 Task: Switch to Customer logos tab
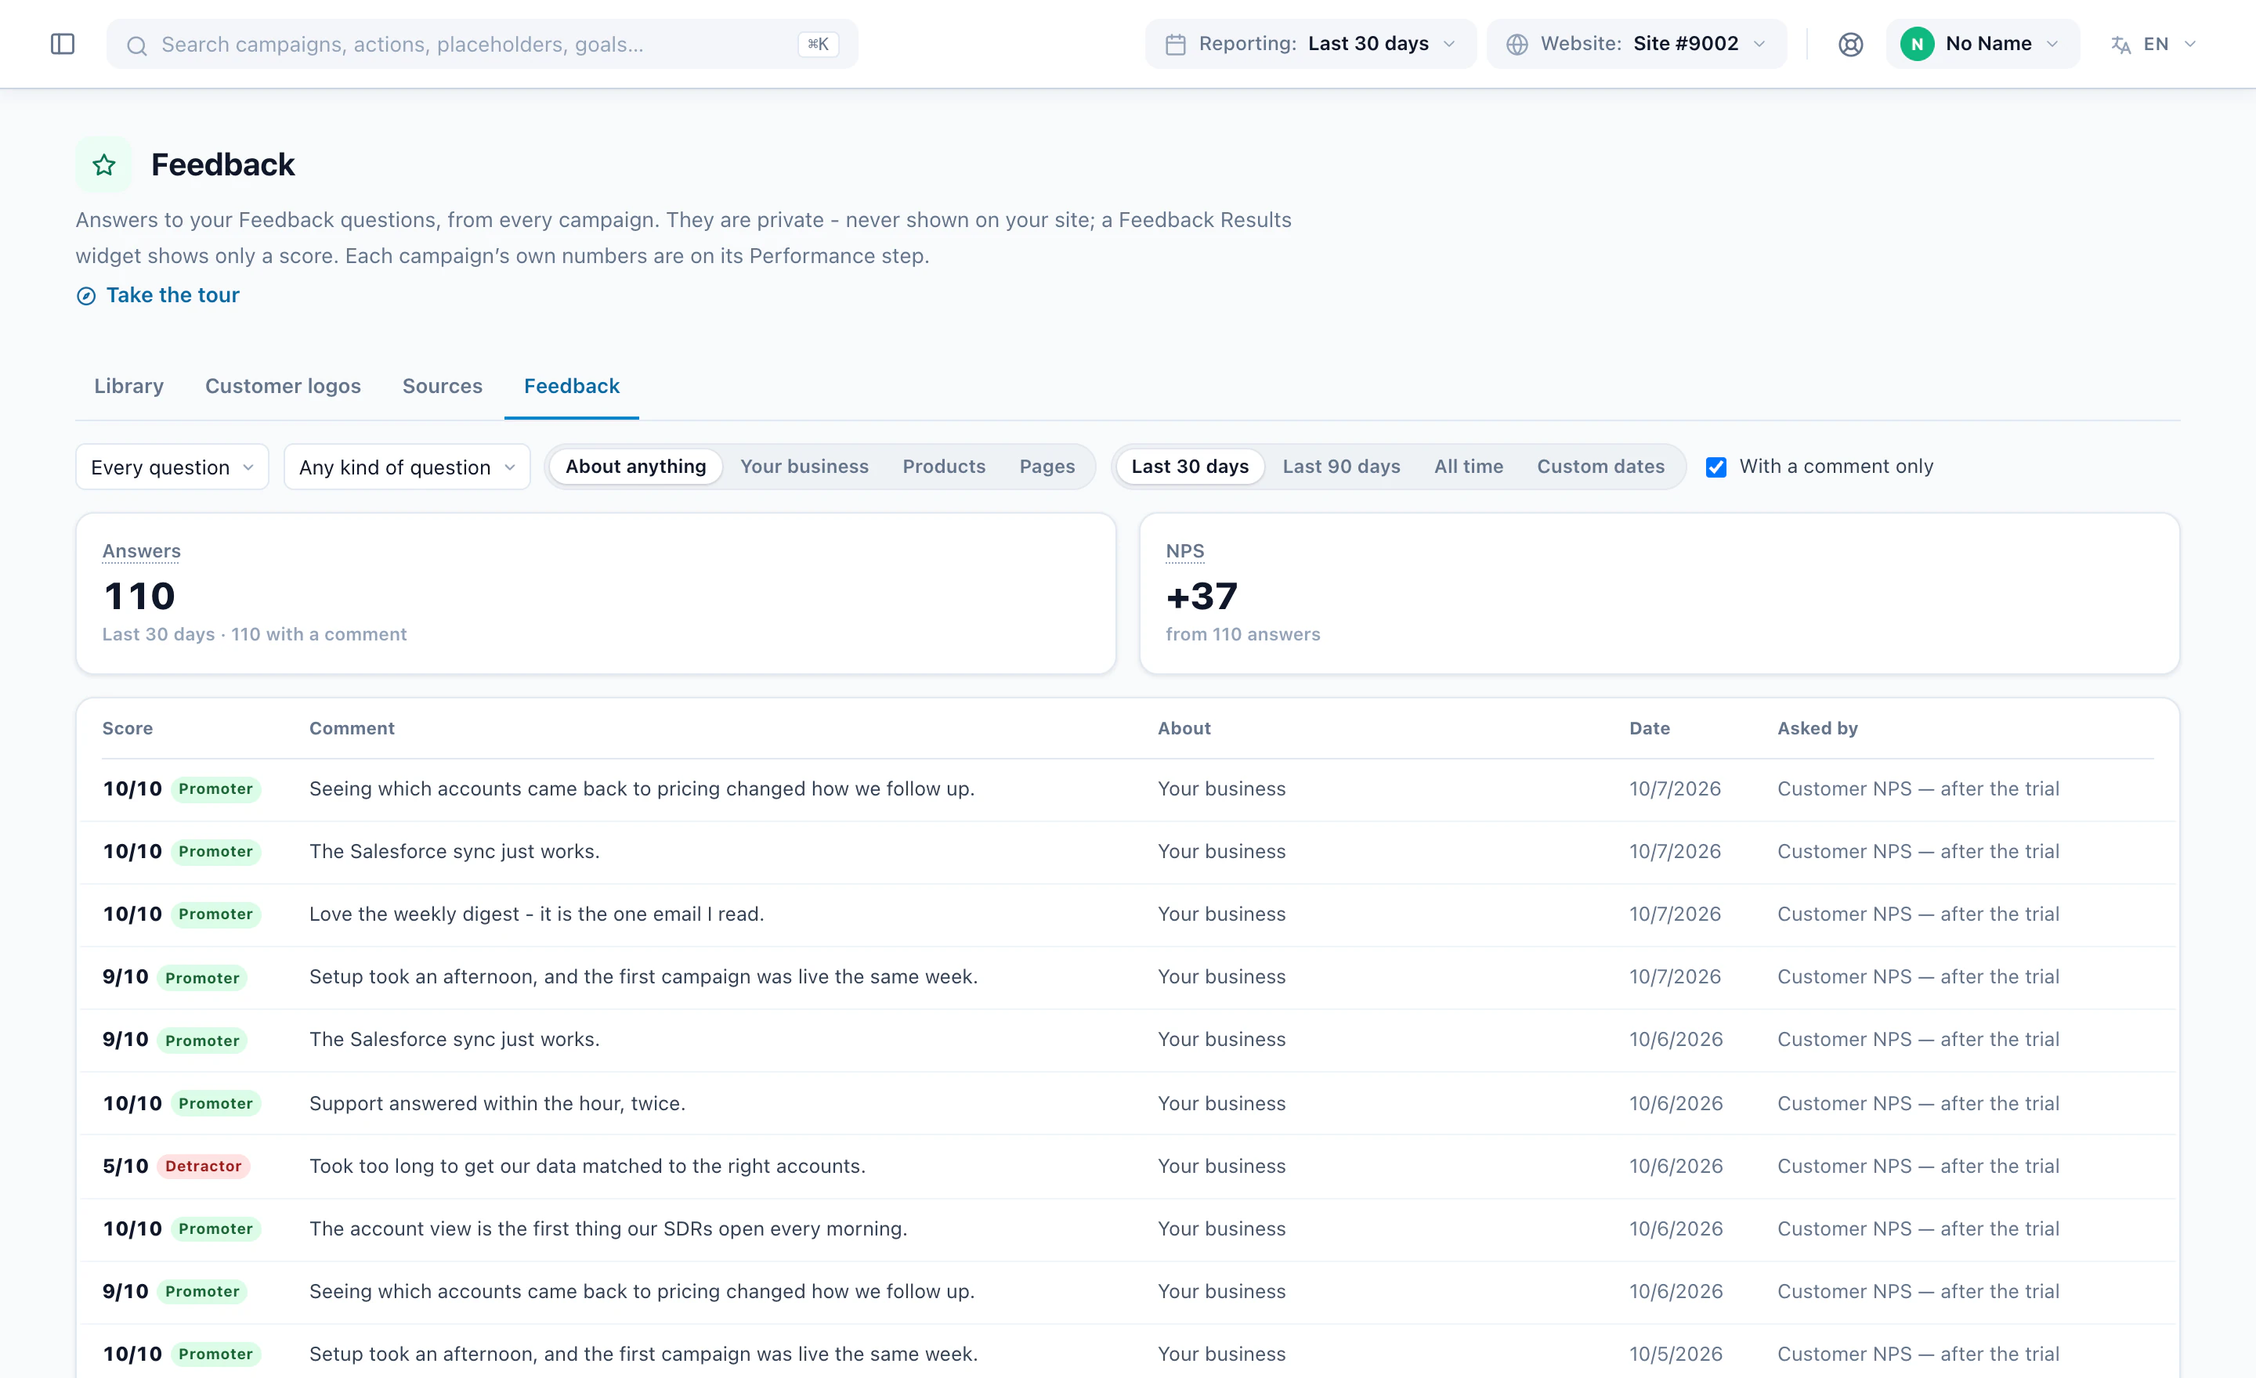[x=283, y=386]
